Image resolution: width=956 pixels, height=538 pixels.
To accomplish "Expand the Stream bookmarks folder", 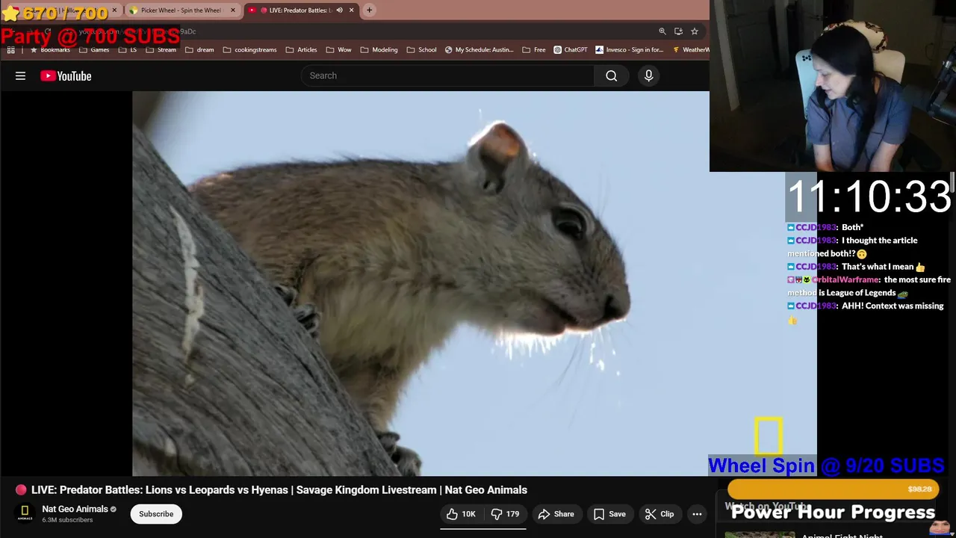I will pyautogui.click(x=161, y=50).
